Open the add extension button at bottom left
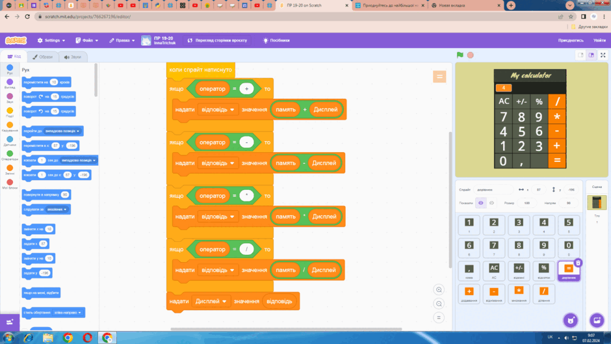The height and width of the screenshot is (344, 611). pyautogui.click(x=10, y=322)
